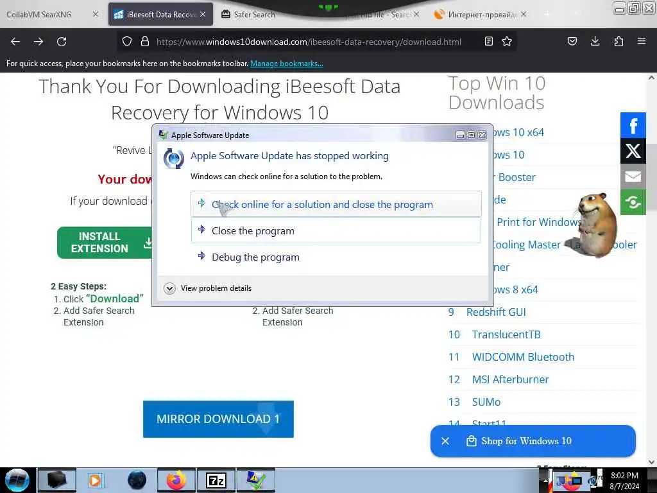Switch to the CollabVM SearXNG tab
657x493 pixels.
51,14
